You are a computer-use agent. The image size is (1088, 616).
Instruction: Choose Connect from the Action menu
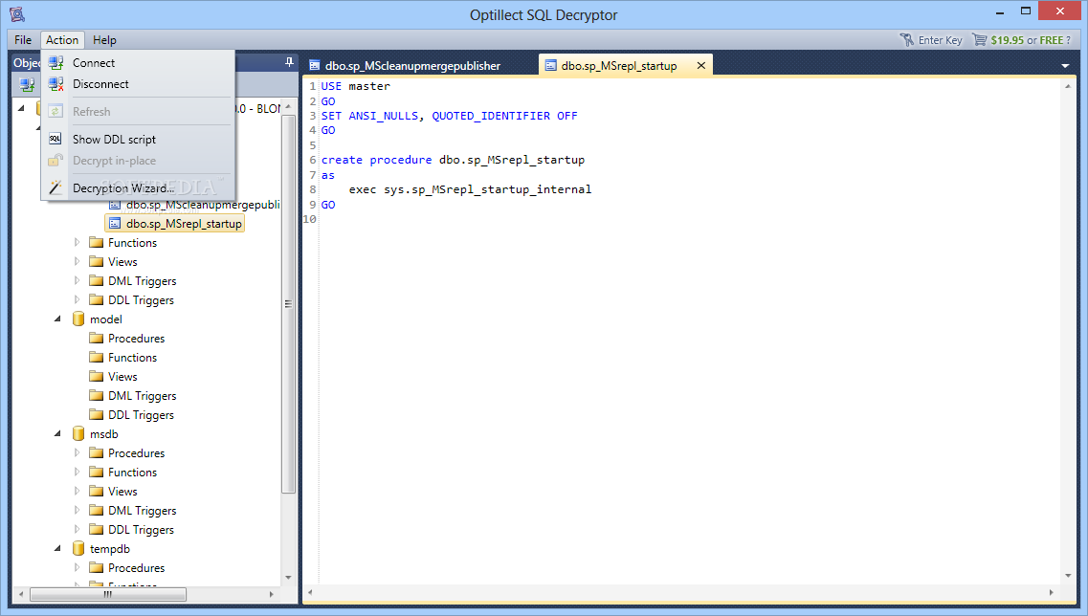coord(139,63)
